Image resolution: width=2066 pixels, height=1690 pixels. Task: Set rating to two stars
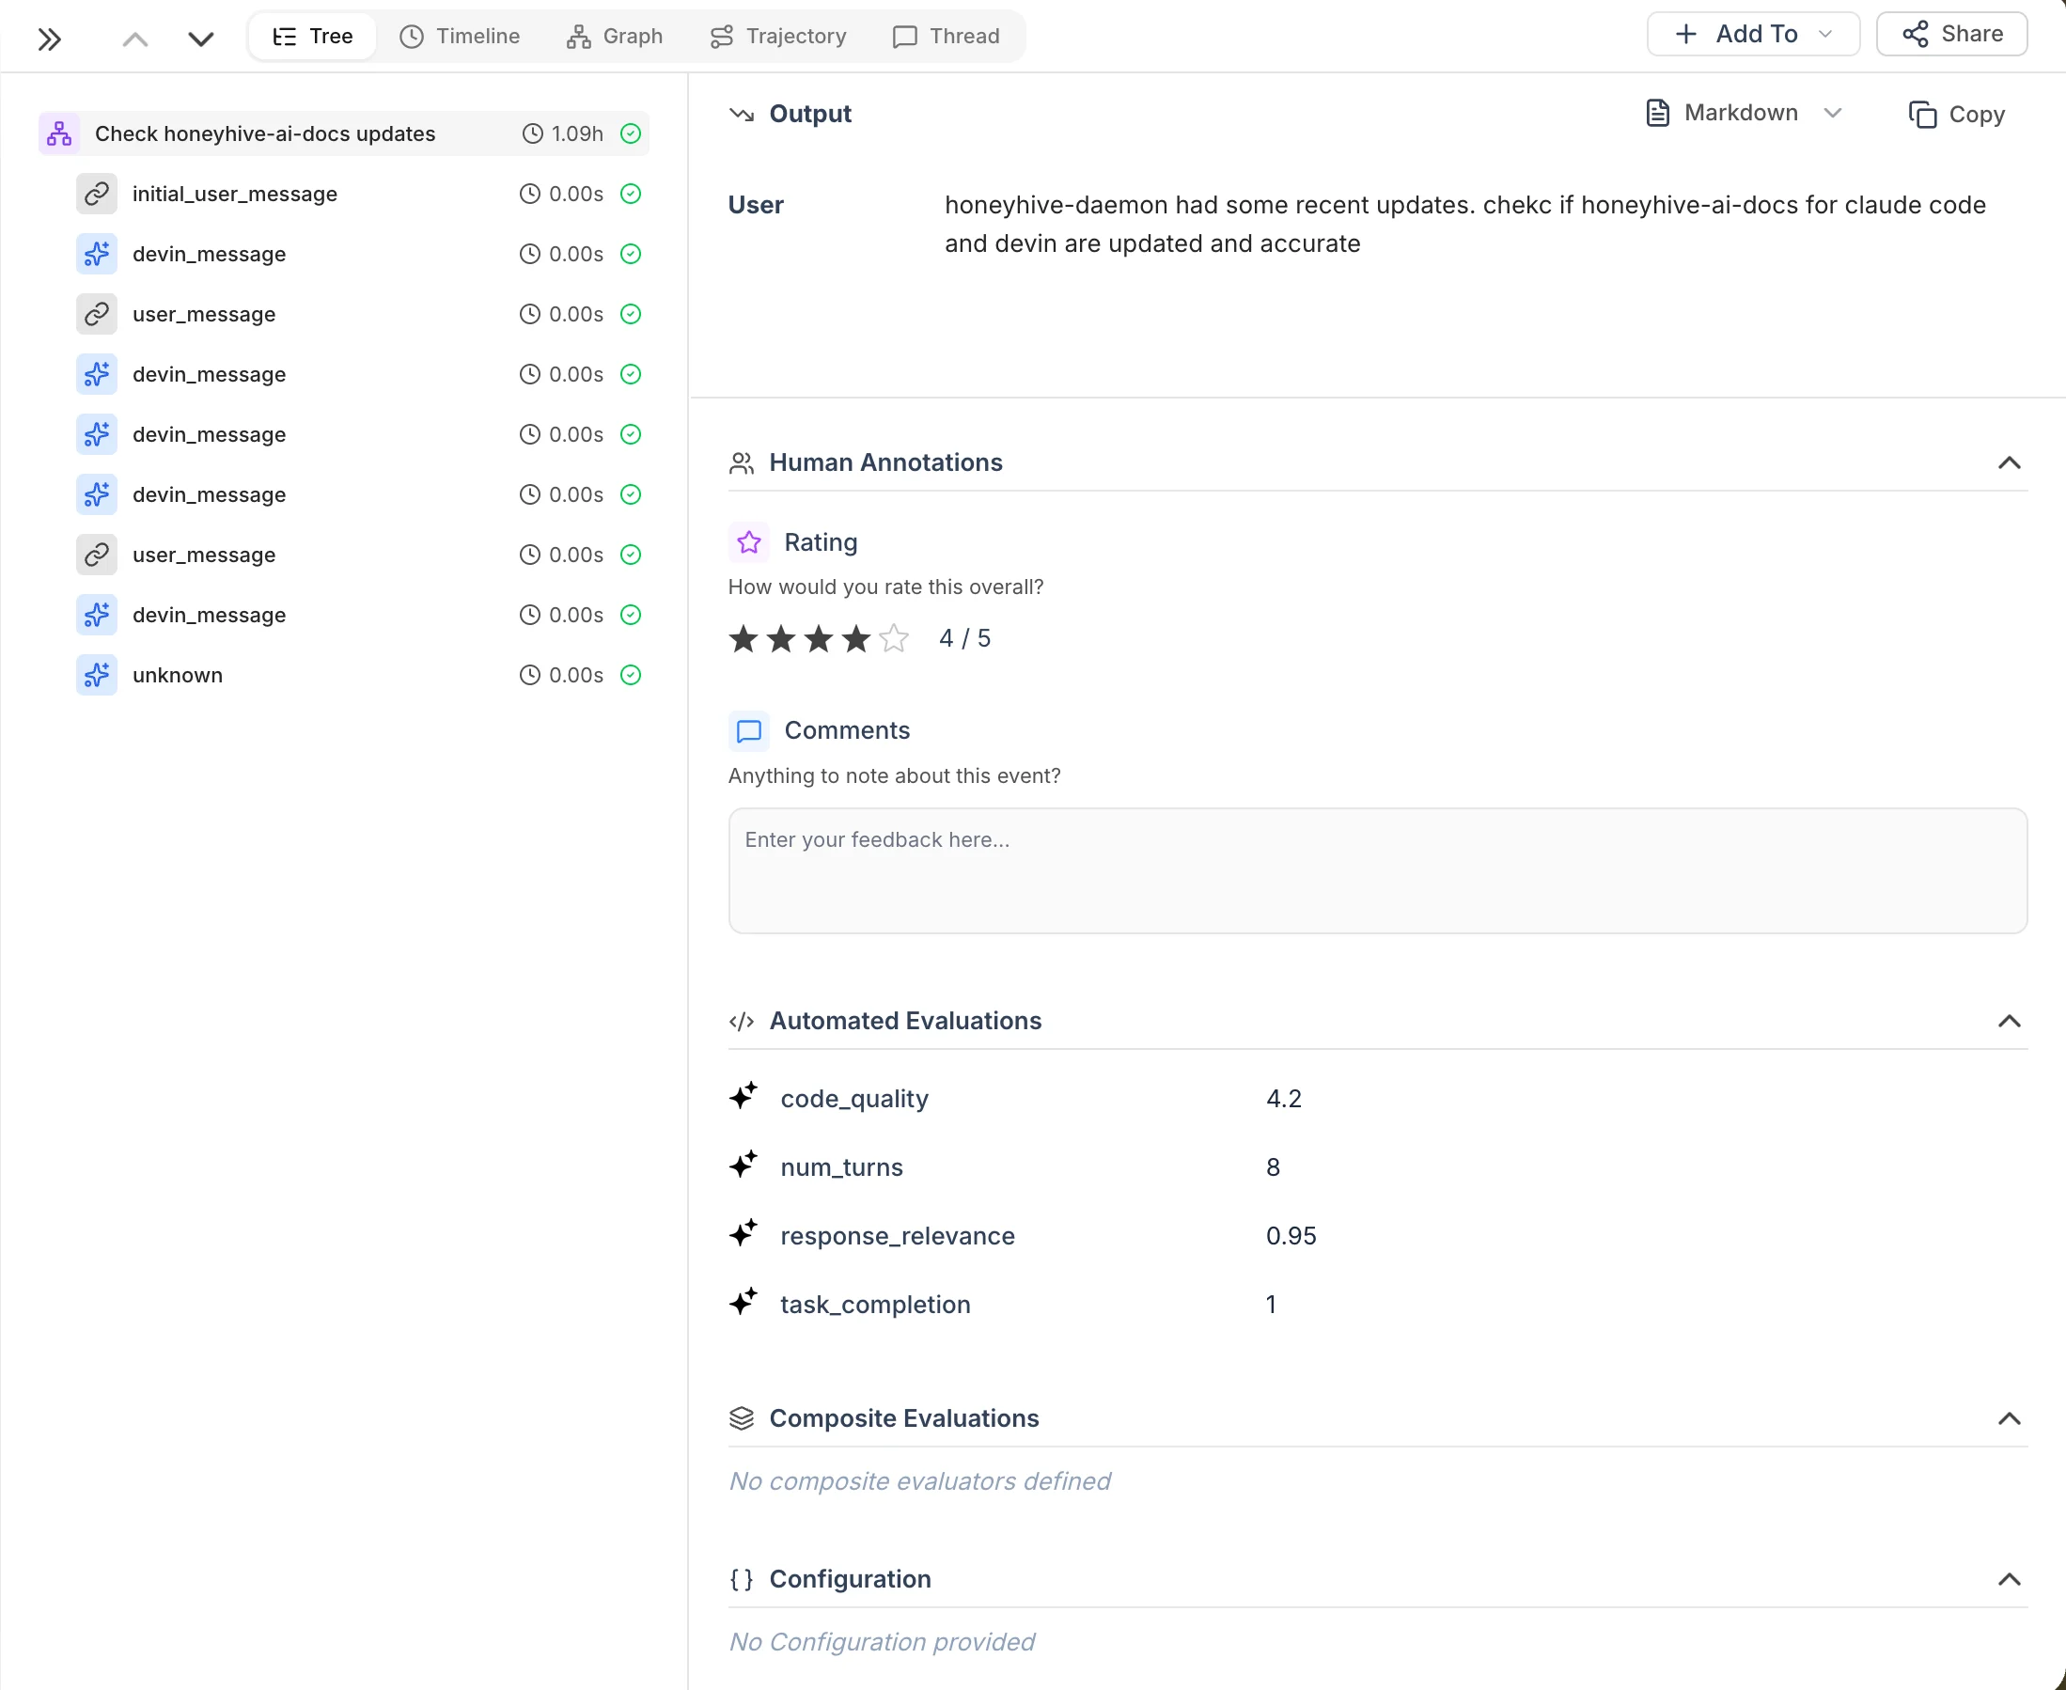(x=781, y=638)
